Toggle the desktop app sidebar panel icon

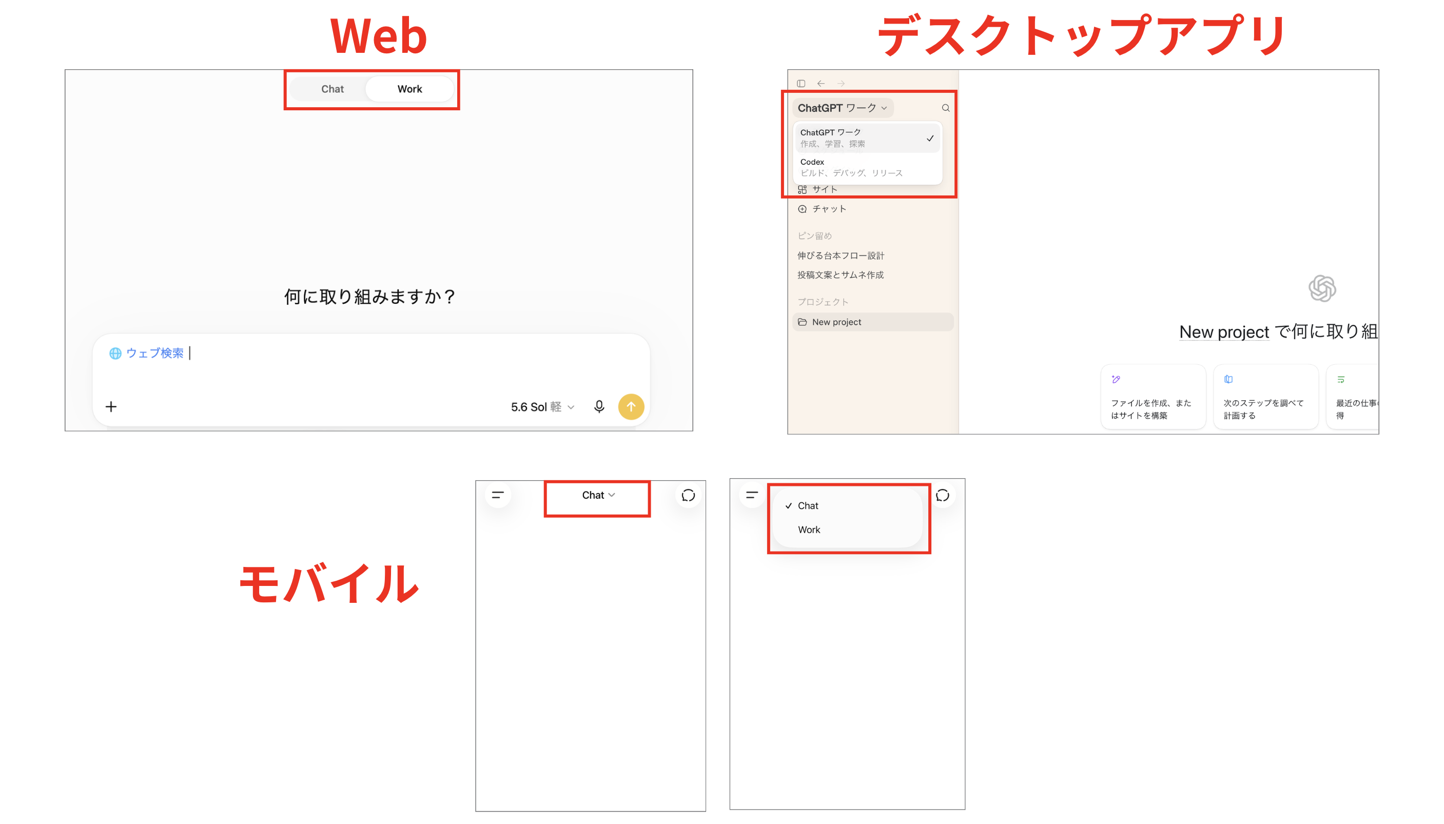tap(801, 83)
